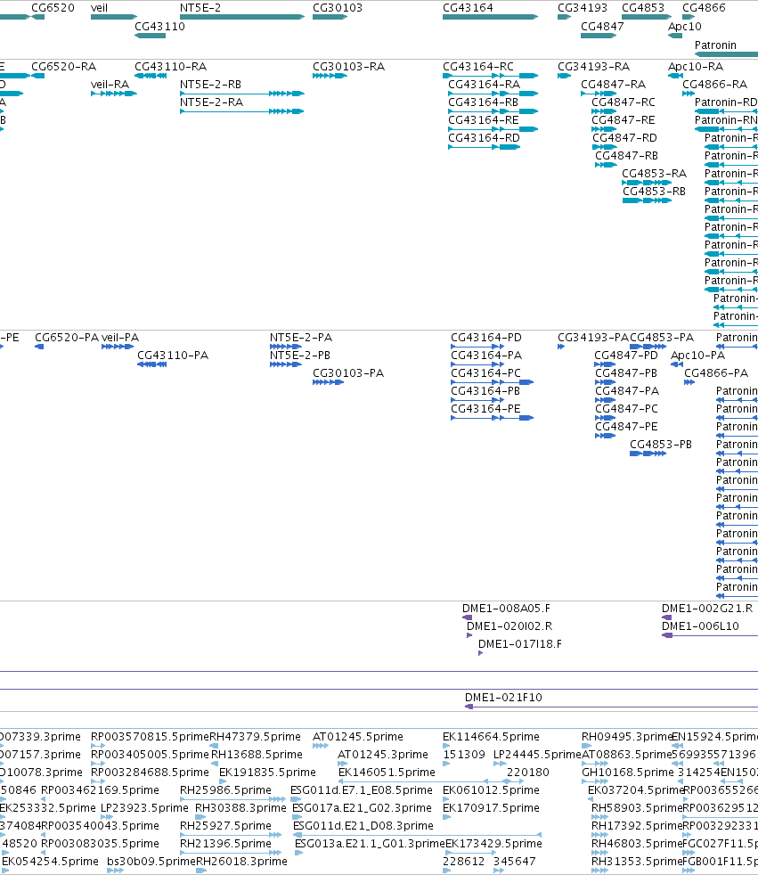
Task: Select transcript CG43164-RD
Action: pyautogui.click(x=485, y=147)
